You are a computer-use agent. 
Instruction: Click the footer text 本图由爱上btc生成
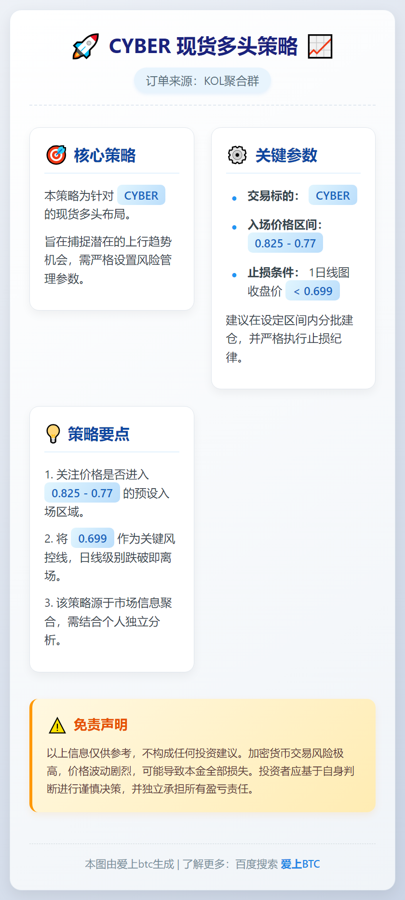(130, 864)
